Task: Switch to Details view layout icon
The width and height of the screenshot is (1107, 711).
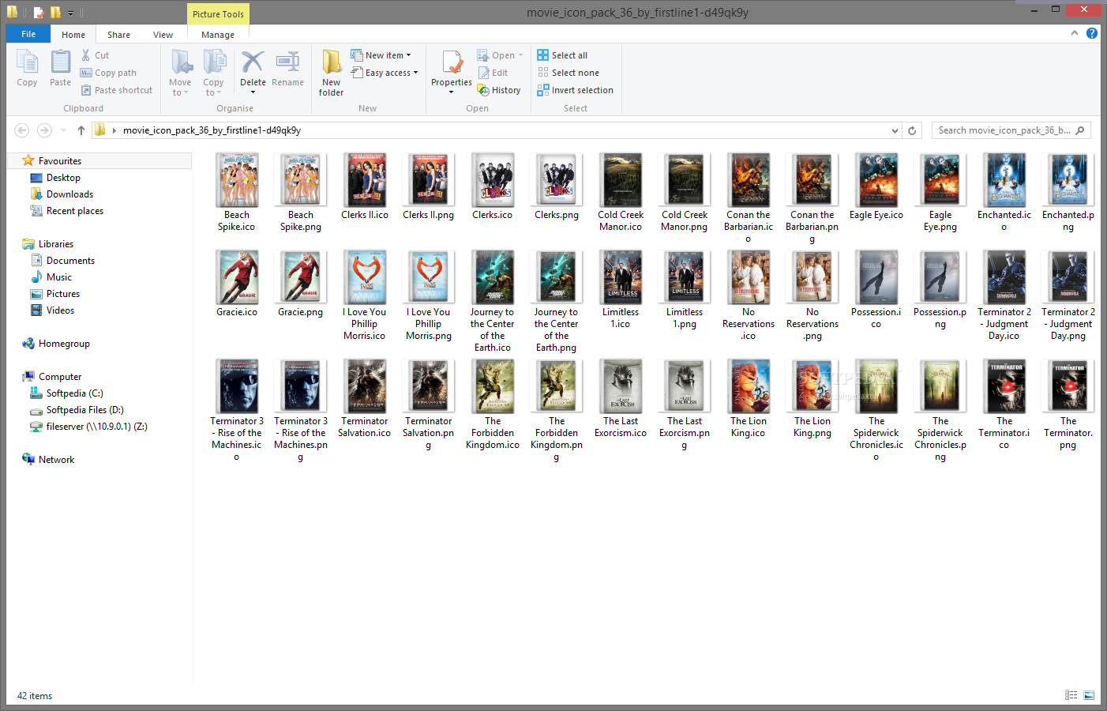Action: click(1071, 695)
